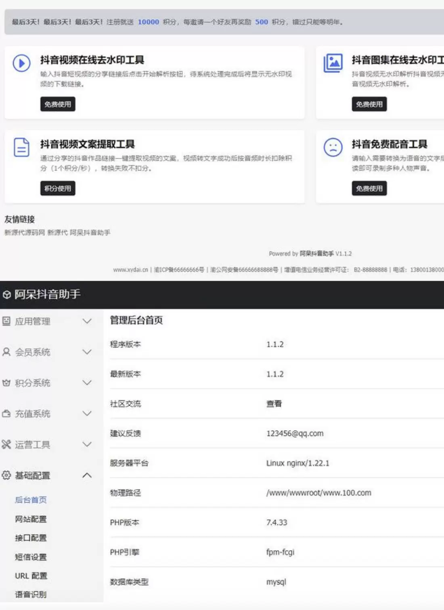
Task: Click the mysql database type value
Action: (x=276, y=582)
